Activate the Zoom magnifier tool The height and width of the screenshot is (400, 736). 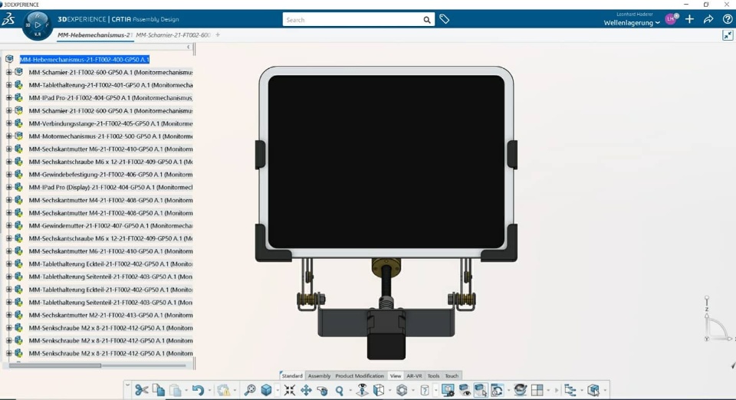(340, 390)
